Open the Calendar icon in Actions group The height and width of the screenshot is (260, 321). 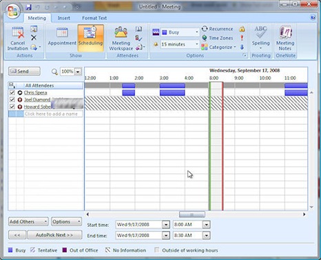point(34,29)
